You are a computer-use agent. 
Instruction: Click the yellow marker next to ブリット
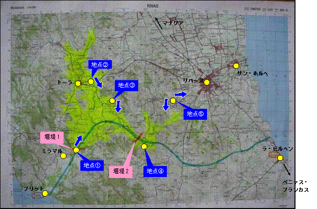[45, 194]
